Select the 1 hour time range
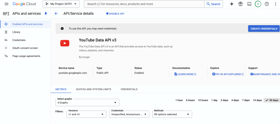 pos(179,100)
